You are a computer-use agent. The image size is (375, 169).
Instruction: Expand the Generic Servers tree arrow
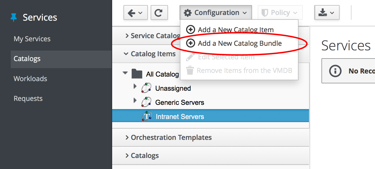click(x=135, y=101)
